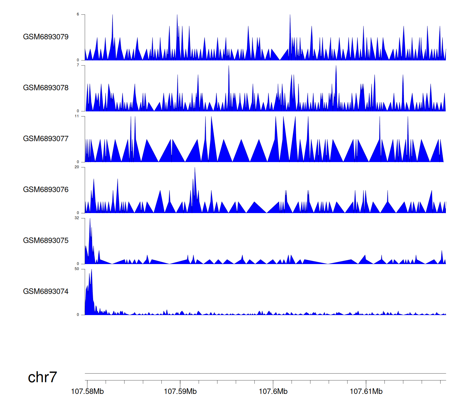The width and height of the screenshot is (470, 413).
Task: Click the 107.6Mb position label
Action: (273, 391)
